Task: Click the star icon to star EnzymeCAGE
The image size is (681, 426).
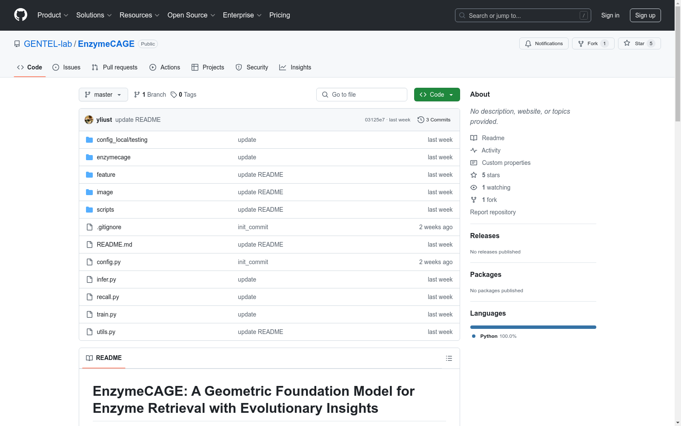Action: click(627, 43)
